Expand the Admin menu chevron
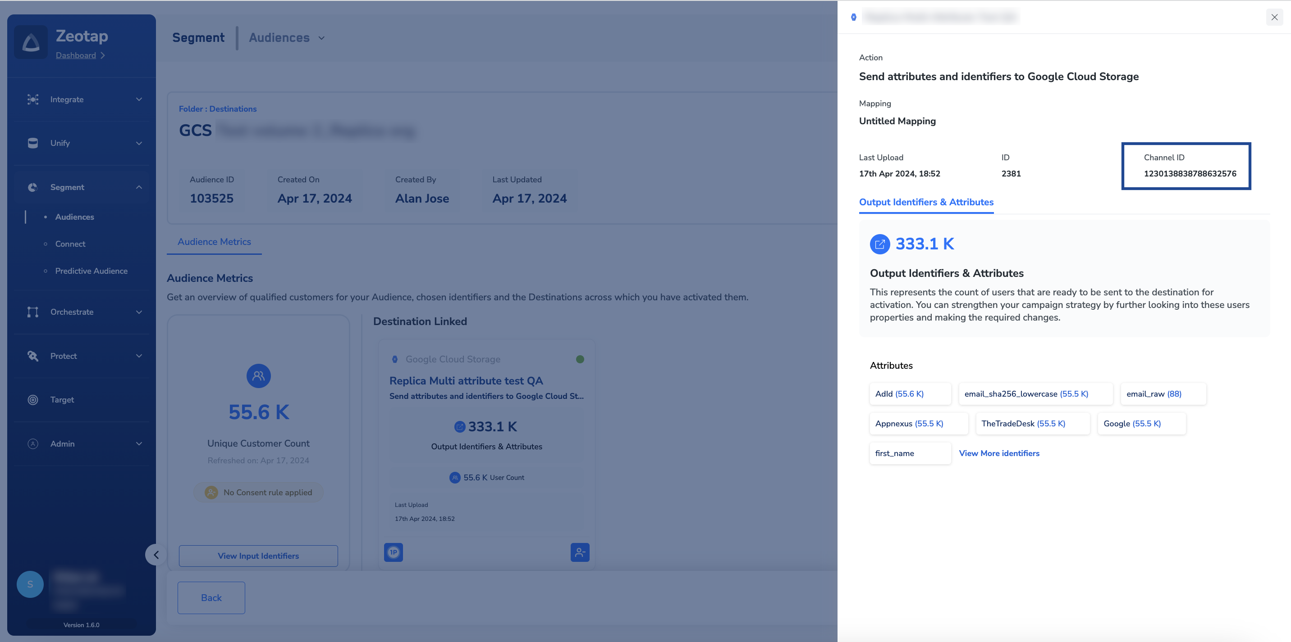 click(139, 444)
